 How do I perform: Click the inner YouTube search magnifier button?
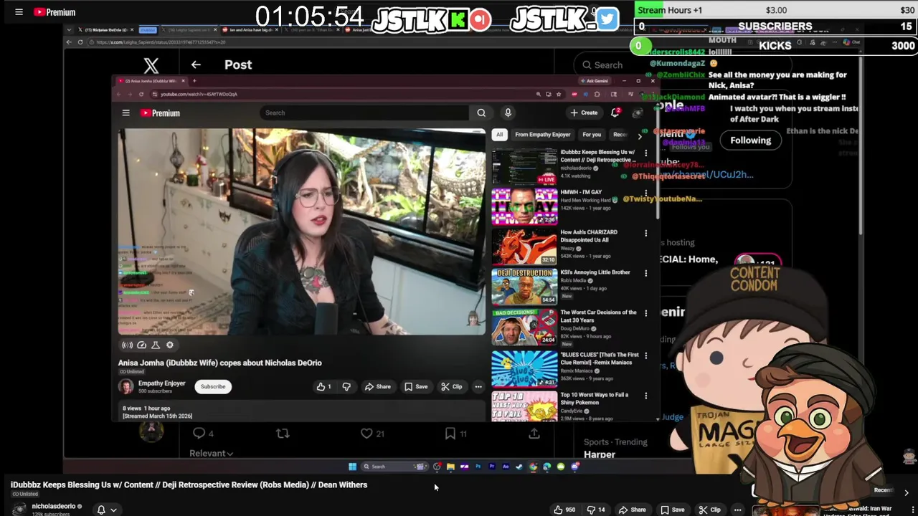pyautogui.click(x=481, y=113)
